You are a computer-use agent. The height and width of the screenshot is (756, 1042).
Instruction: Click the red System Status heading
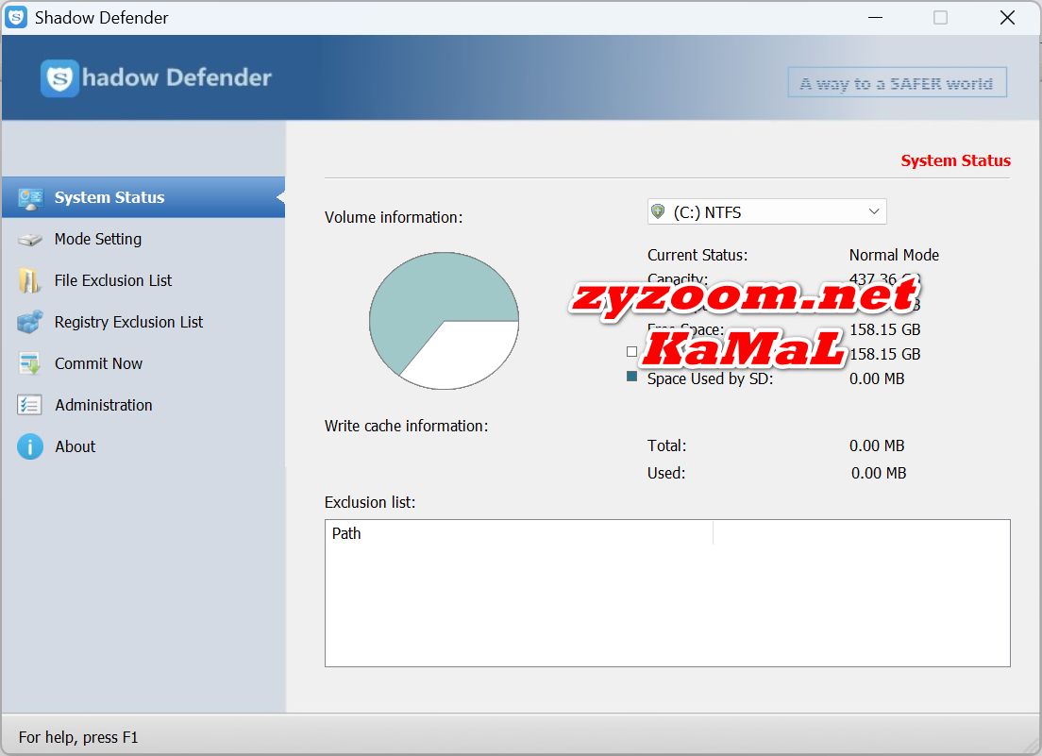955,160
